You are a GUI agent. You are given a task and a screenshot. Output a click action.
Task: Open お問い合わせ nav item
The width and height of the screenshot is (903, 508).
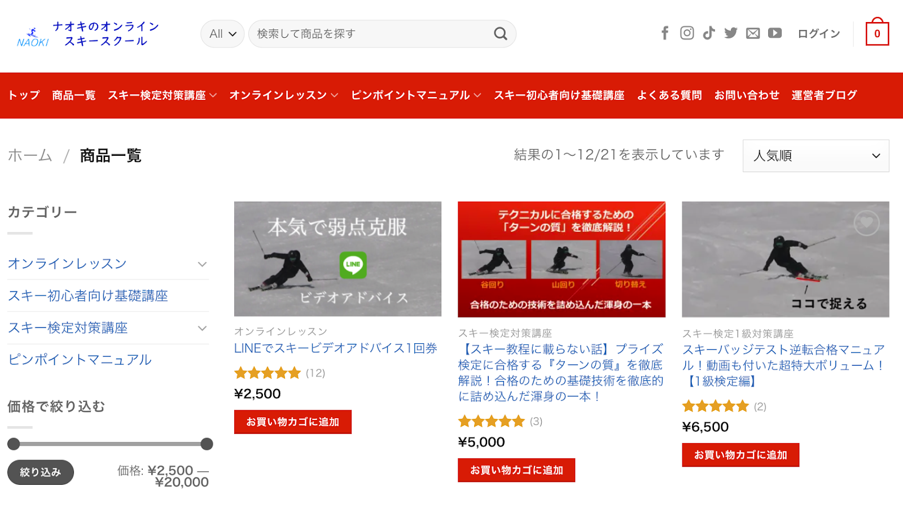747,95
